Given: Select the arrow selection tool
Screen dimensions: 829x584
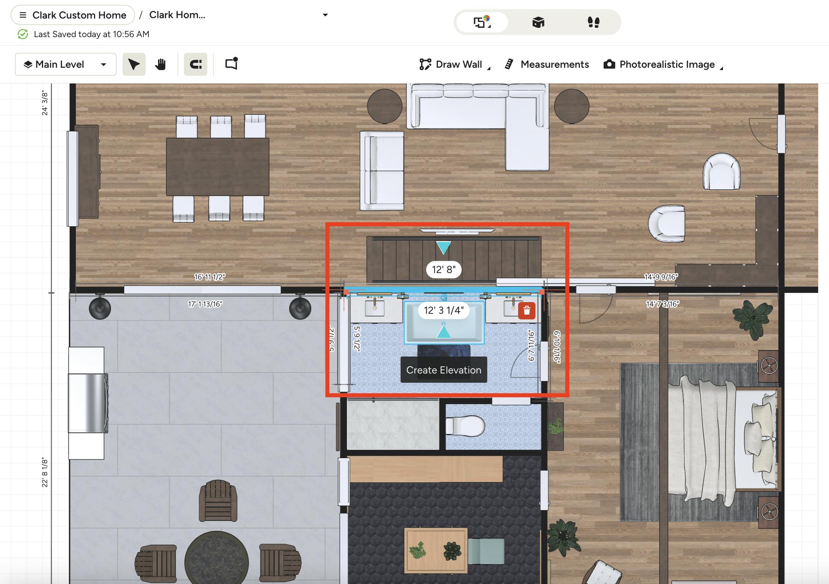Looking at the screenshot, I should 133,64.
